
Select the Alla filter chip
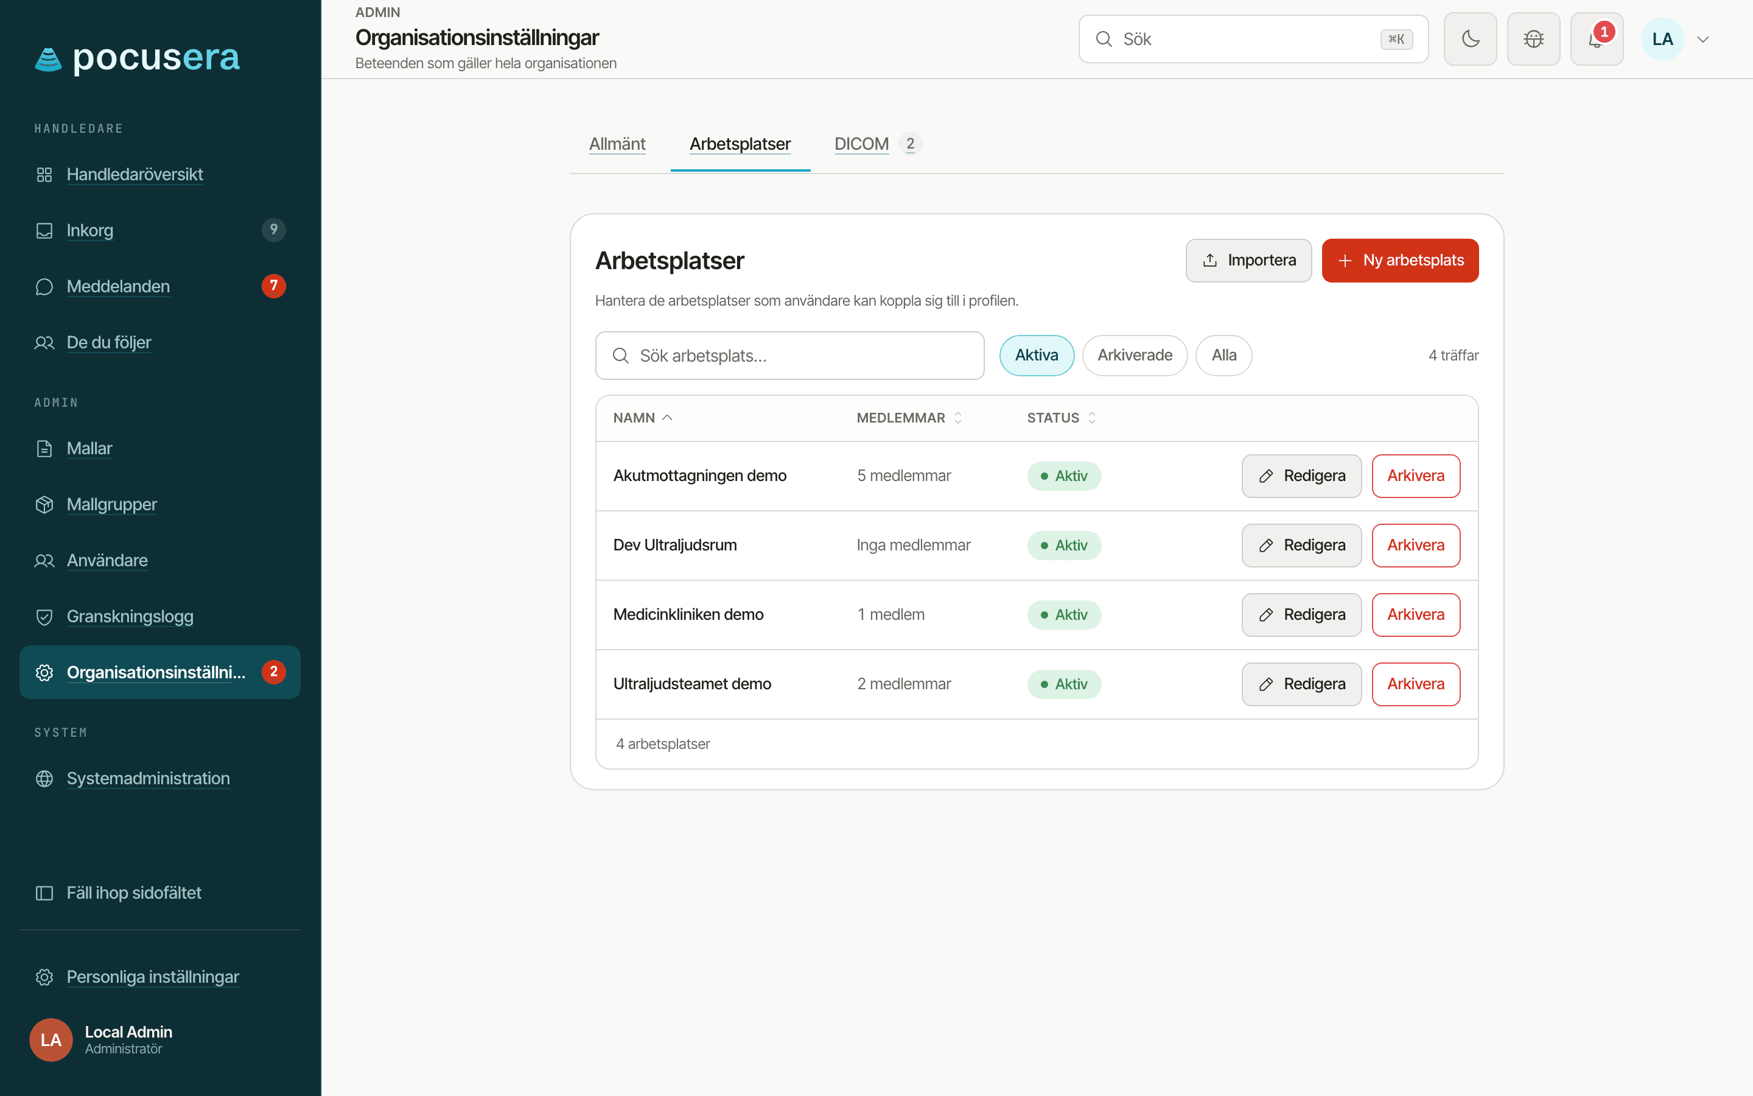pos(1223,355)
